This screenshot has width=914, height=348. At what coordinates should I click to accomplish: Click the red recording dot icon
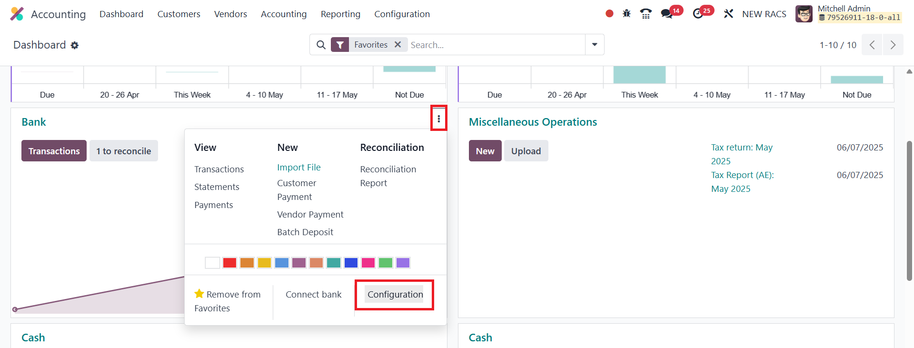tap(609, 14)
